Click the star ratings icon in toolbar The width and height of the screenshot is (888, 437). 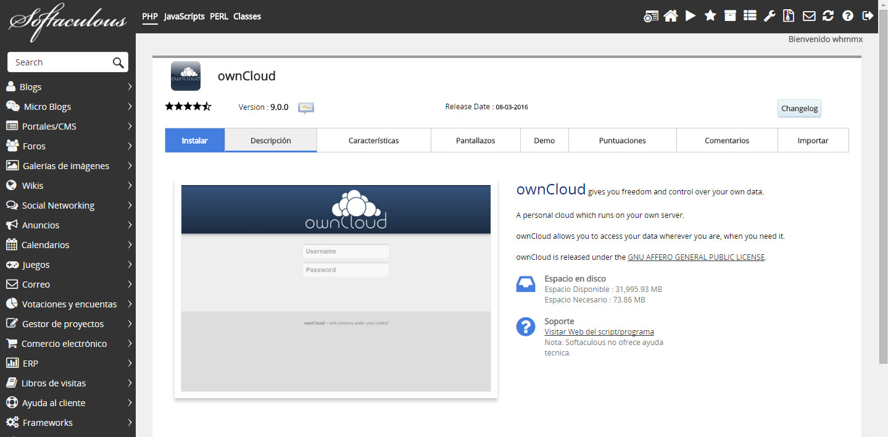710,16
